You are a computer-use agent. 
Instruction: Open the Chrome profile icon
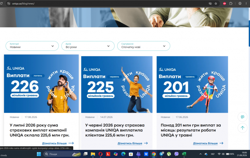[240, 3]
